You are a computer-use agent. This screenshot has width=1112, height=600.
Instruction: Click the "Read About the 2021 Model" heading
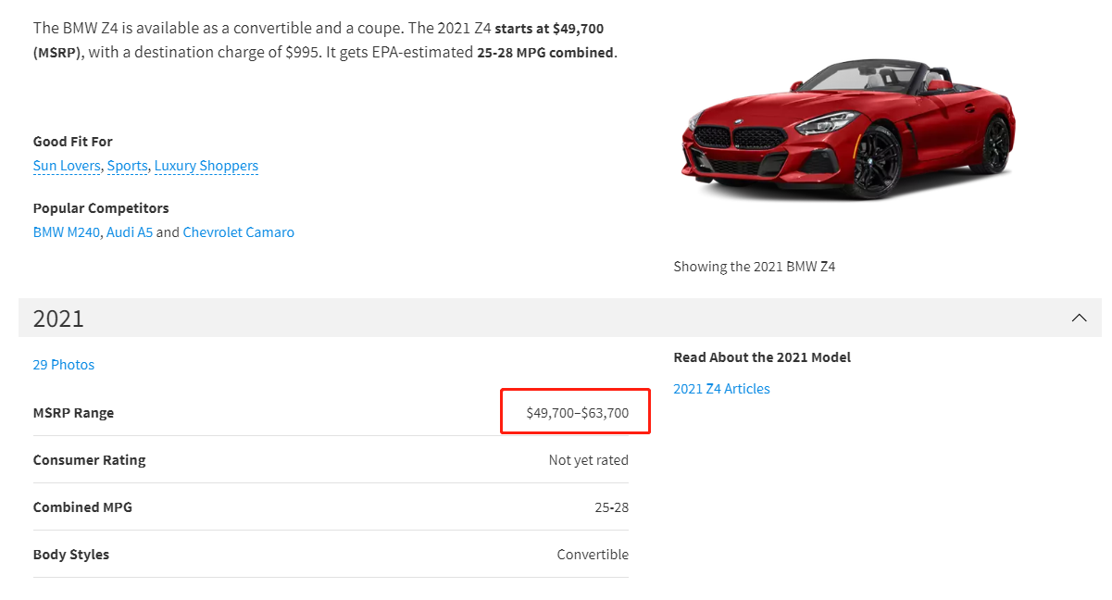pyautogui.click(x=761, y=357)
